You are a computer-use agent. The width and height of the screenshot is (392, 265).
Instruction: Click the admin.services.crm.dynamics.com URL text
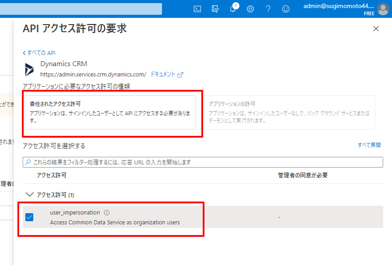pyautogui.click(x=93, y=74)
